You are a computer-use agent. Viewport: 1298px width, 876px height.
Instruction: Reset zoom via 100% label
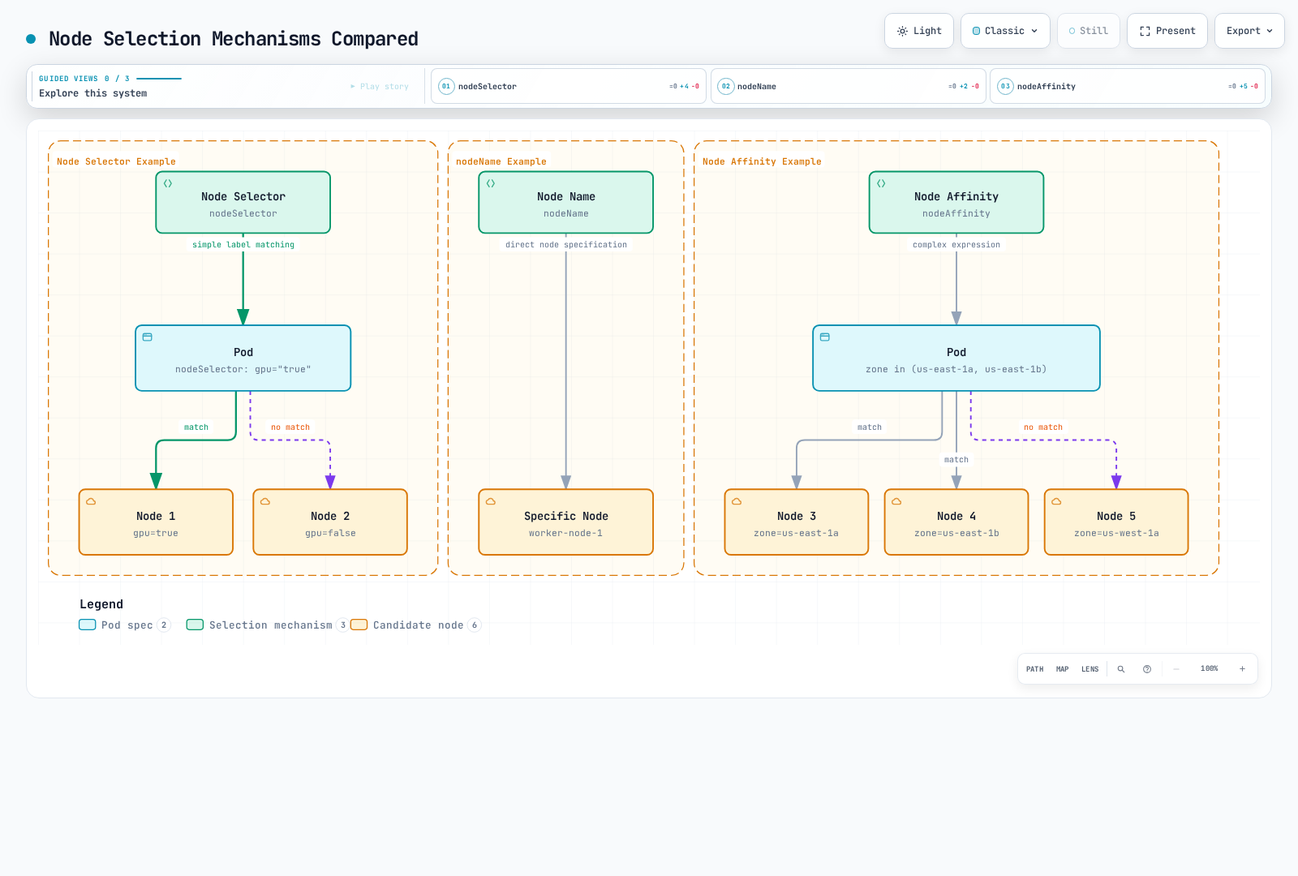[1210, 669]
